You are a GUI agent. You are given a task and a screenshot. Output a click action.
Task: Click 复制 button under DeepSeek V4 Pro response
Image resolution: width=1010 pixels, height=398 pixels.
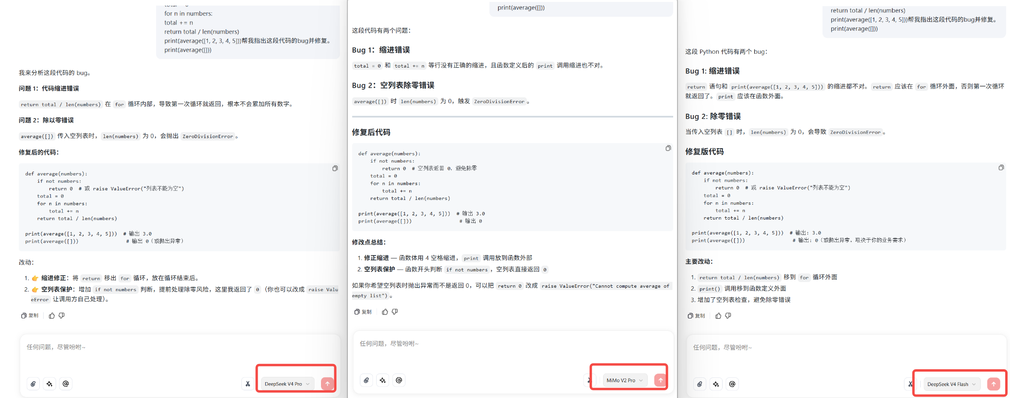[x=30, y=316]
